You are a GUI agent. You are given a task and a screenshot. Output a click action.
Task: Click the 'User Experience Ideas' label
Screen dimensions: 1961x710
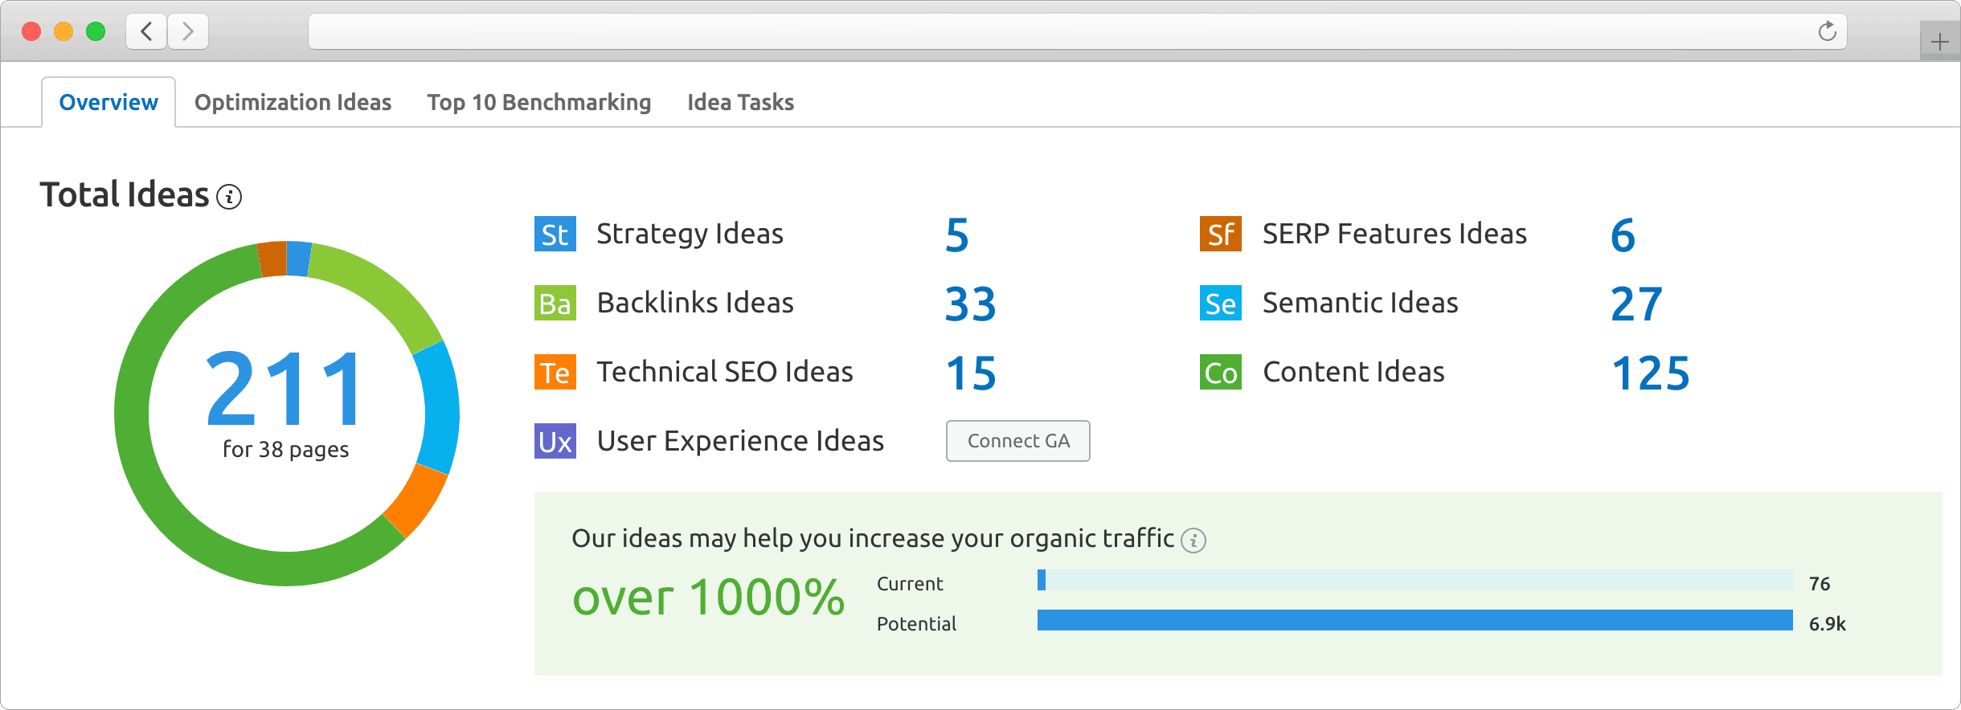[740, 441]
